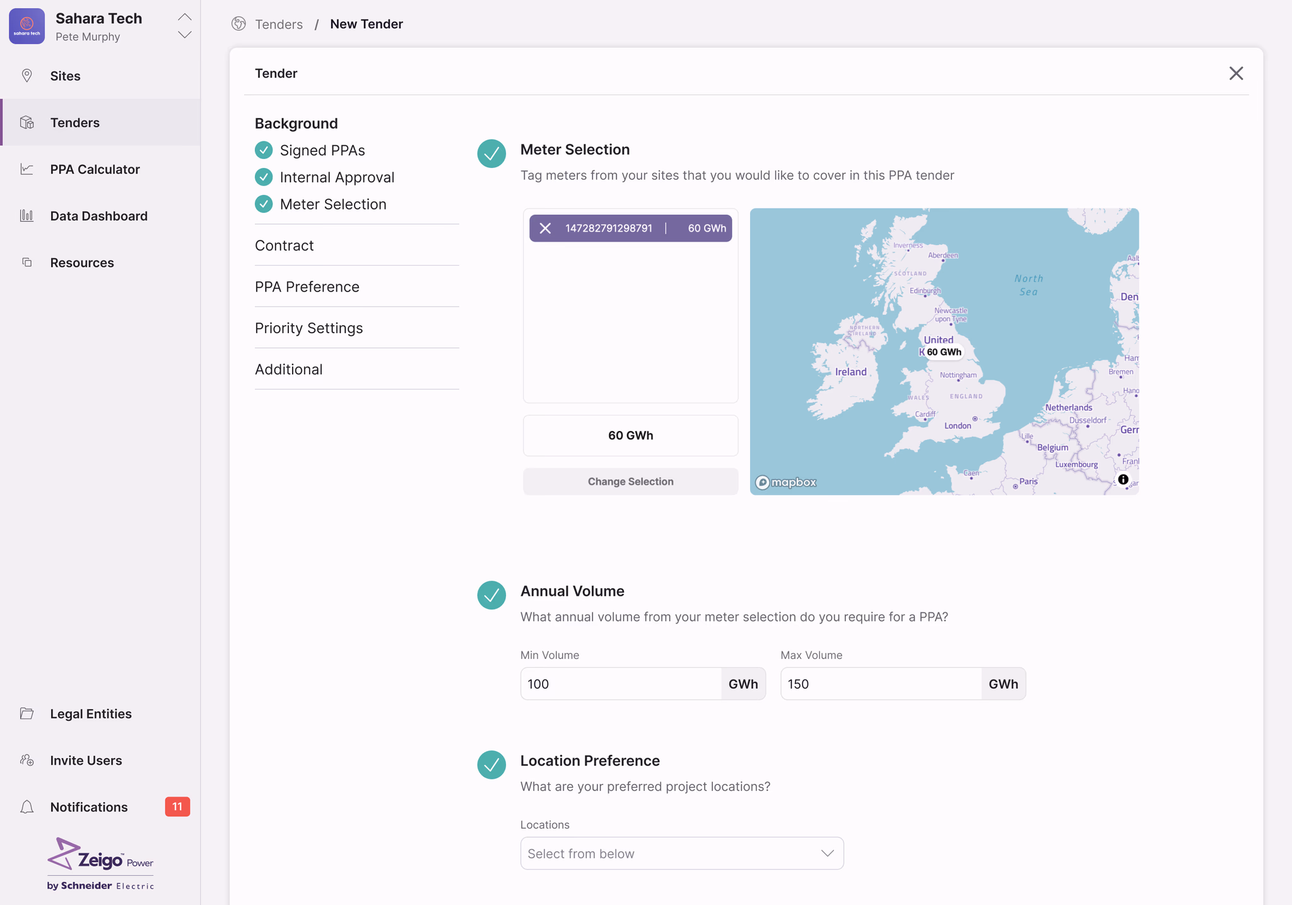Viewport: 1292px width, 905px height.
Task: Click the map info attribution icon
Action: tap(1123, 480)
